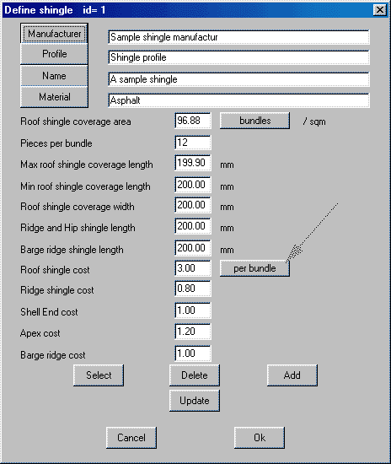Select the Max roof shingle coverage length field
Image resolution: width=391 pixels, height=464 pixels.
tap(193, 163)
